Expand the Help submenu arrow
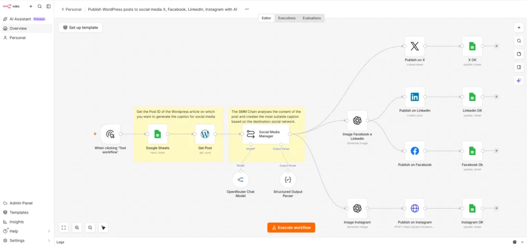The height and width of the screenshot is (246, 527). click(x=49, y=231)
